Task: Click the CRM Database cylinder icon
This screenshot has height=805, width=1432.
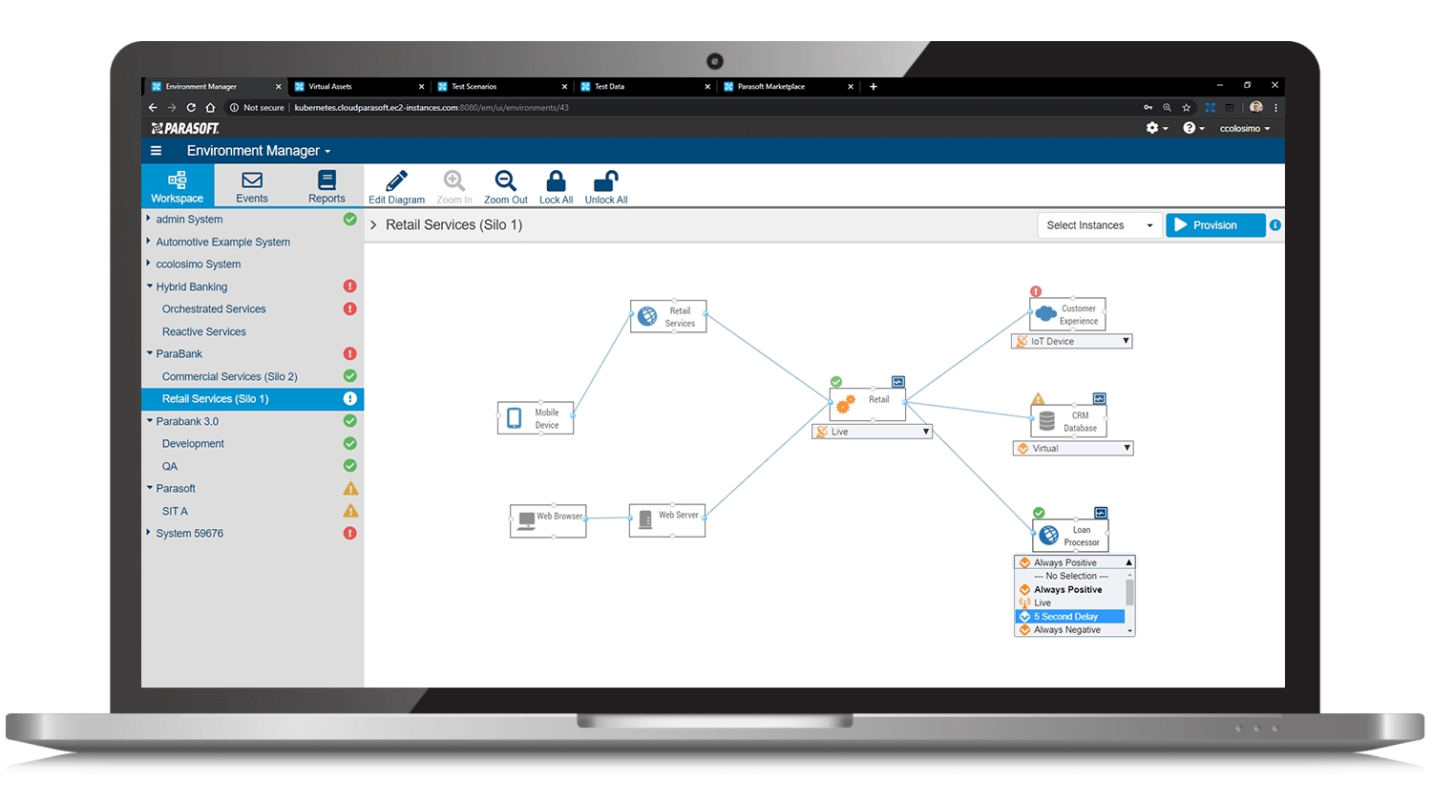Action: coord(1047,420)
